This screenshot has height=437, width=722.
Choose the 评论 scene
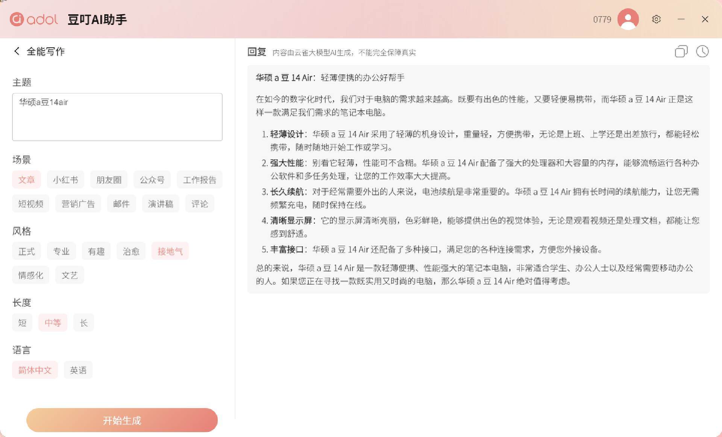200,204
